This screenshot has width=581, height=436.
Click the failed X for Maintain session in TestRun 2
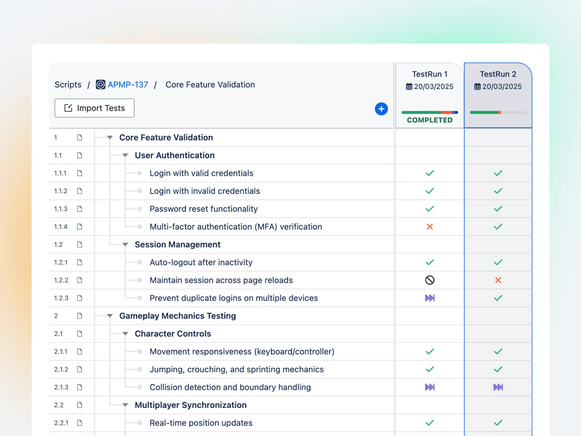498,280
